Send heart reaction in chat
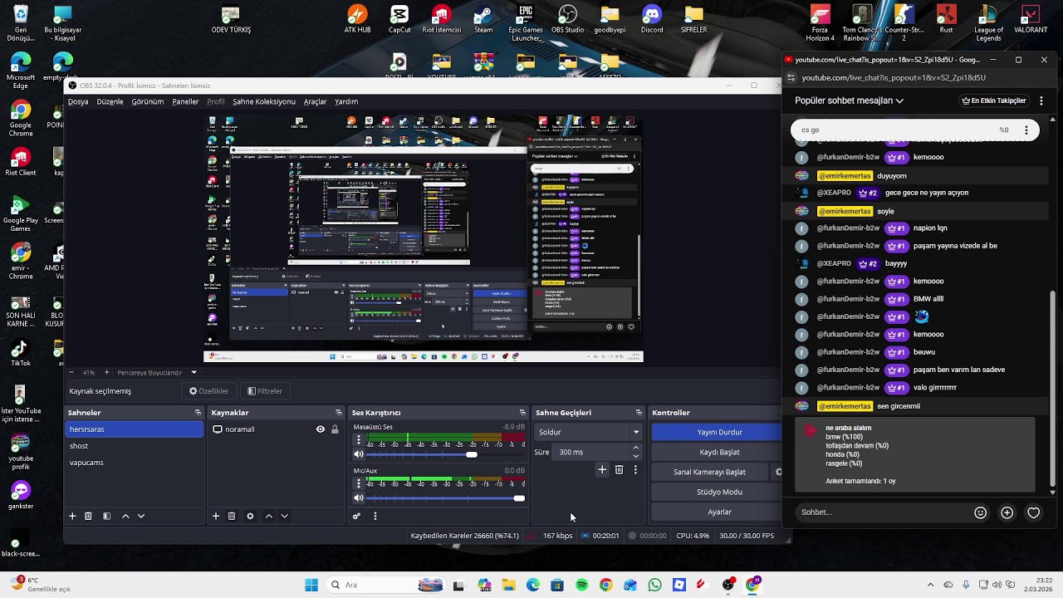1063x598 pixels. click(1033, 512)
